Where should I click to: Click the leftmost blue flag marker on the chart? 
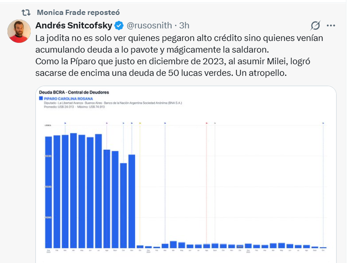65,123
